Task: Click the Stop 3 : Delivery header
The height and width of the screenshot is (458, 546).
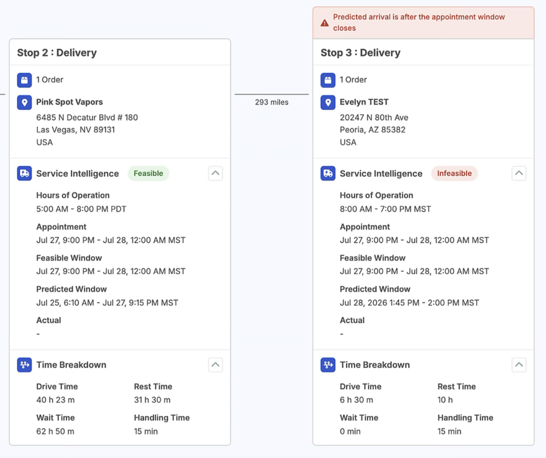Action: coord(360,53)
